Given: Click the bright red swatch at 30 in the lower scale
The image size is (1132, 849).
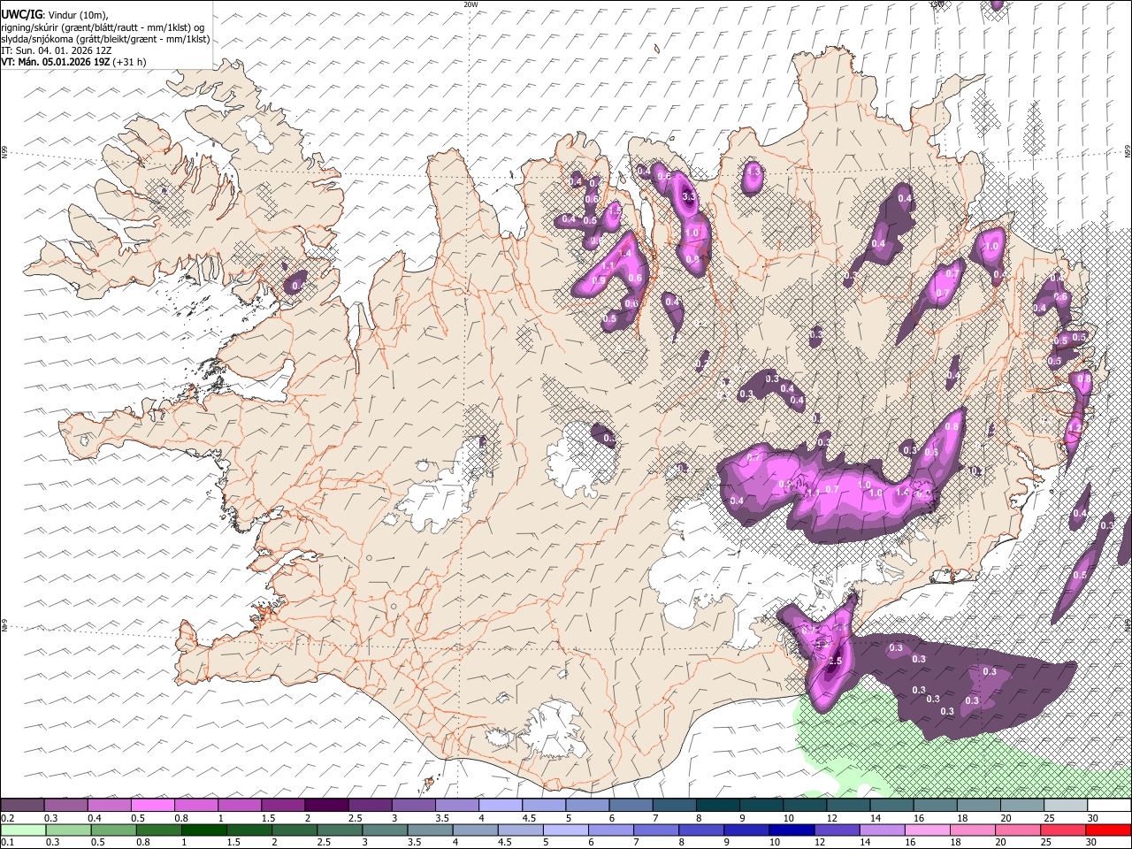Looking at the screenshot, I should pyautogui.click(x=1108, y=830).
